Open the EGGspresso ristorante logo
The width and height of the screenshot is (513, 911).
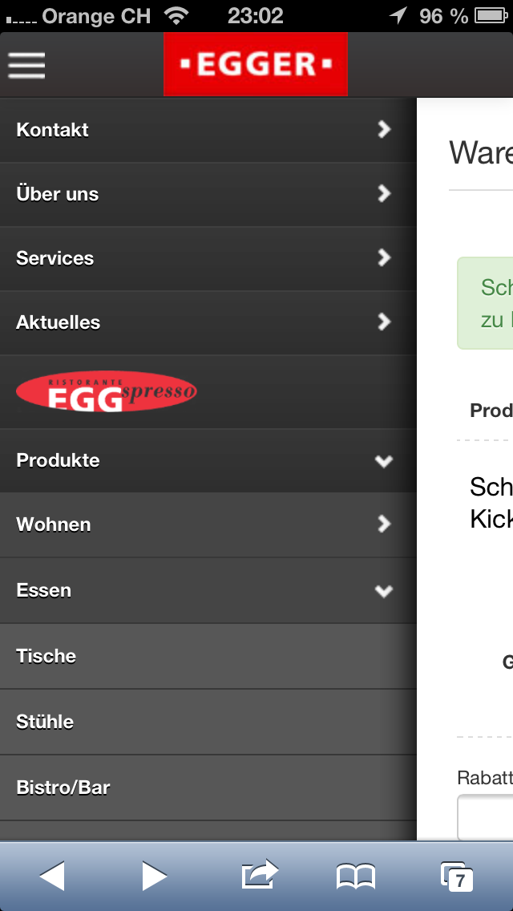107,391
